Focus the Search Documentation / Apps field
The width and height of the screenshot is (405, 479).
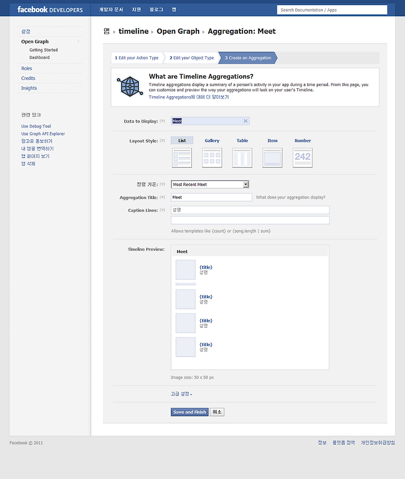(332, 10)
